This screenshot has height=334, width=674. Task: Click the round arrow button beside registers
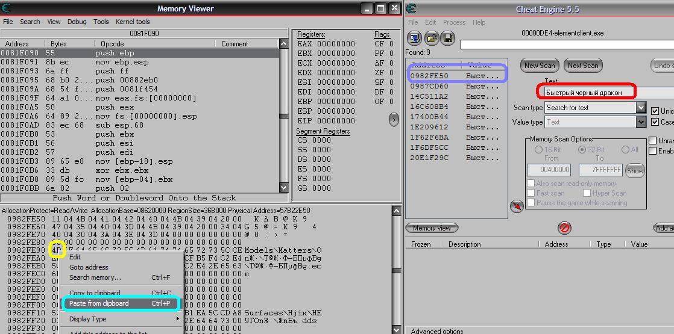(394, 120)
